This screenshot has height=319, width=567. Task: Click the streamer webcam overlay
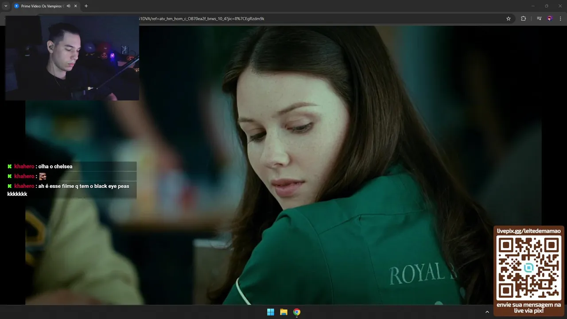72,58
